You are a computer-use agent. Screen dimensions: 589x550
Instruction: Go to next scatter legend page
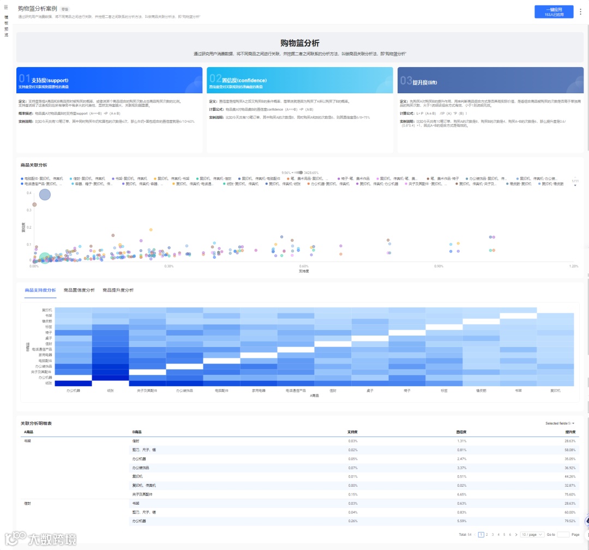575,186
